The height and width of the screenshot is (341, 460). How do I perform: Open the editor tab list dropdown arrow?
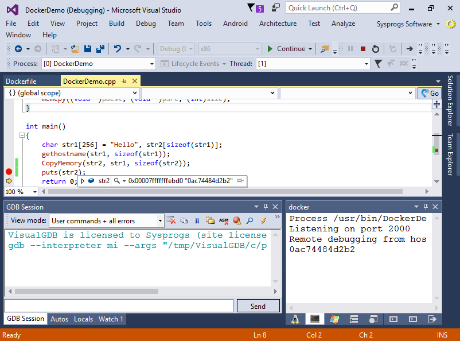(x=438, y=82)
